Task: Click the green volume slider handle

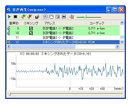Action: [85, 17]
